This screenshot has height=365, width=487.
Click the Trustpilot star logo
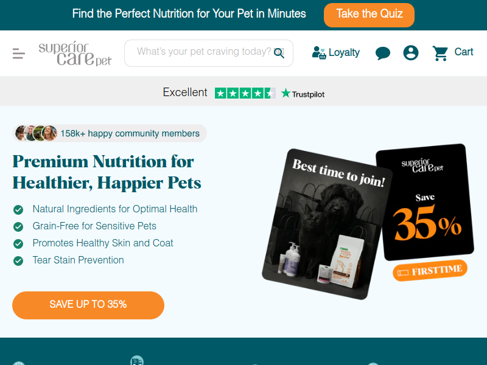pos(286,93)
